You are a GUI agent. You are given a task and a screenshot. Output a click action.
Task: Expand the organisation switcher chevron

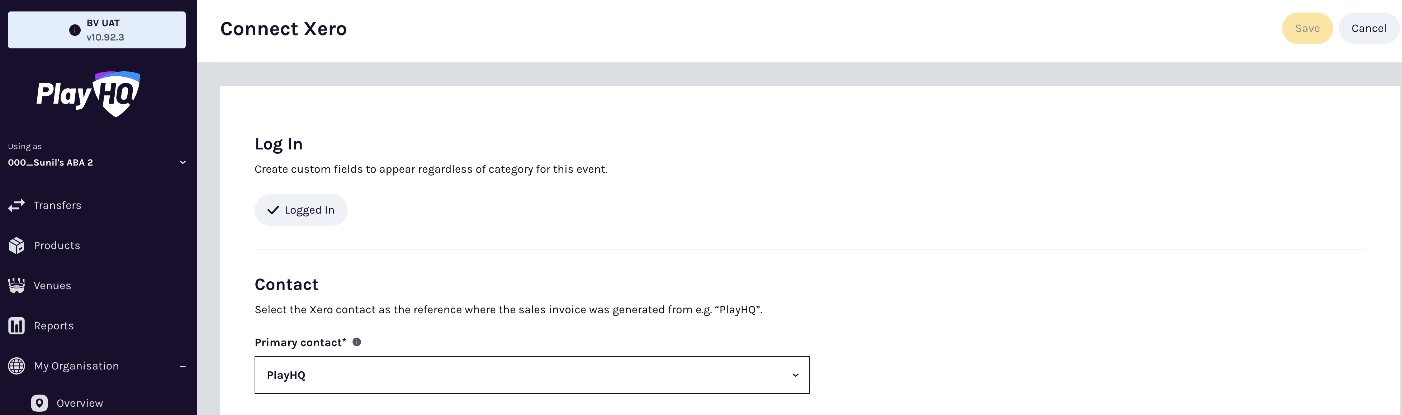(x=182, y=162)
